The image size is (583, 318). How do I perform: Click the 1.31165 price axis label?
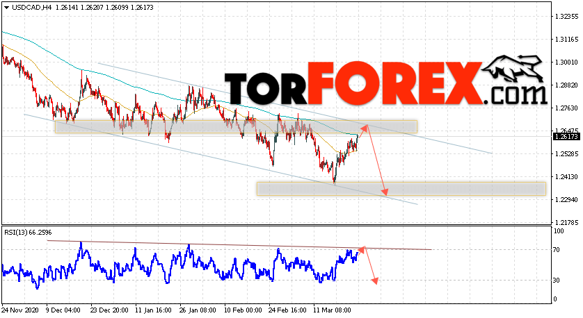[x=566, y=40]
